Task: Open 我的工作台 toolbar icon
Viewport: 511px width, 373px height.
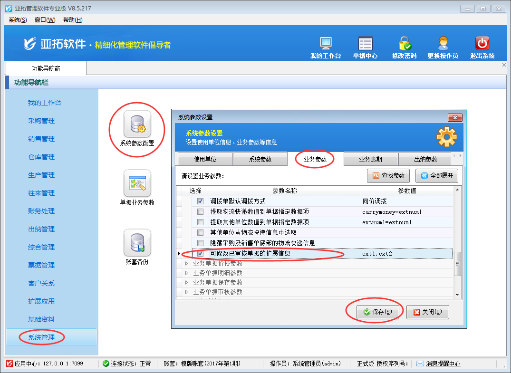Action: point(326,44)
